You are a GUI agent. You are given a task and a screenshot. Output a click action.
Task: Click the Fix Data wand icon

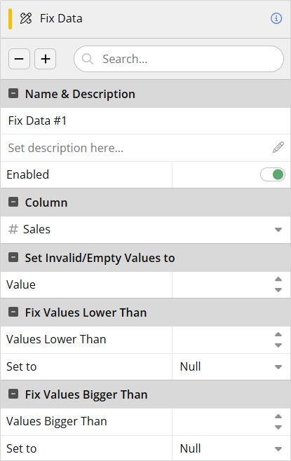tap(26, 18)
